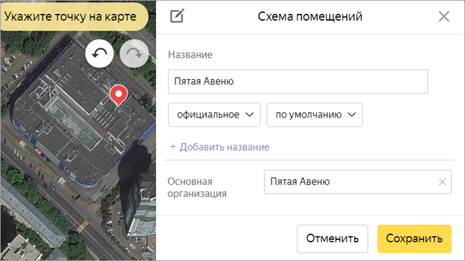Click the Схема помещений panel title
Image resolution: width=465 pixels, height=261 pixels.
(310, 17)
